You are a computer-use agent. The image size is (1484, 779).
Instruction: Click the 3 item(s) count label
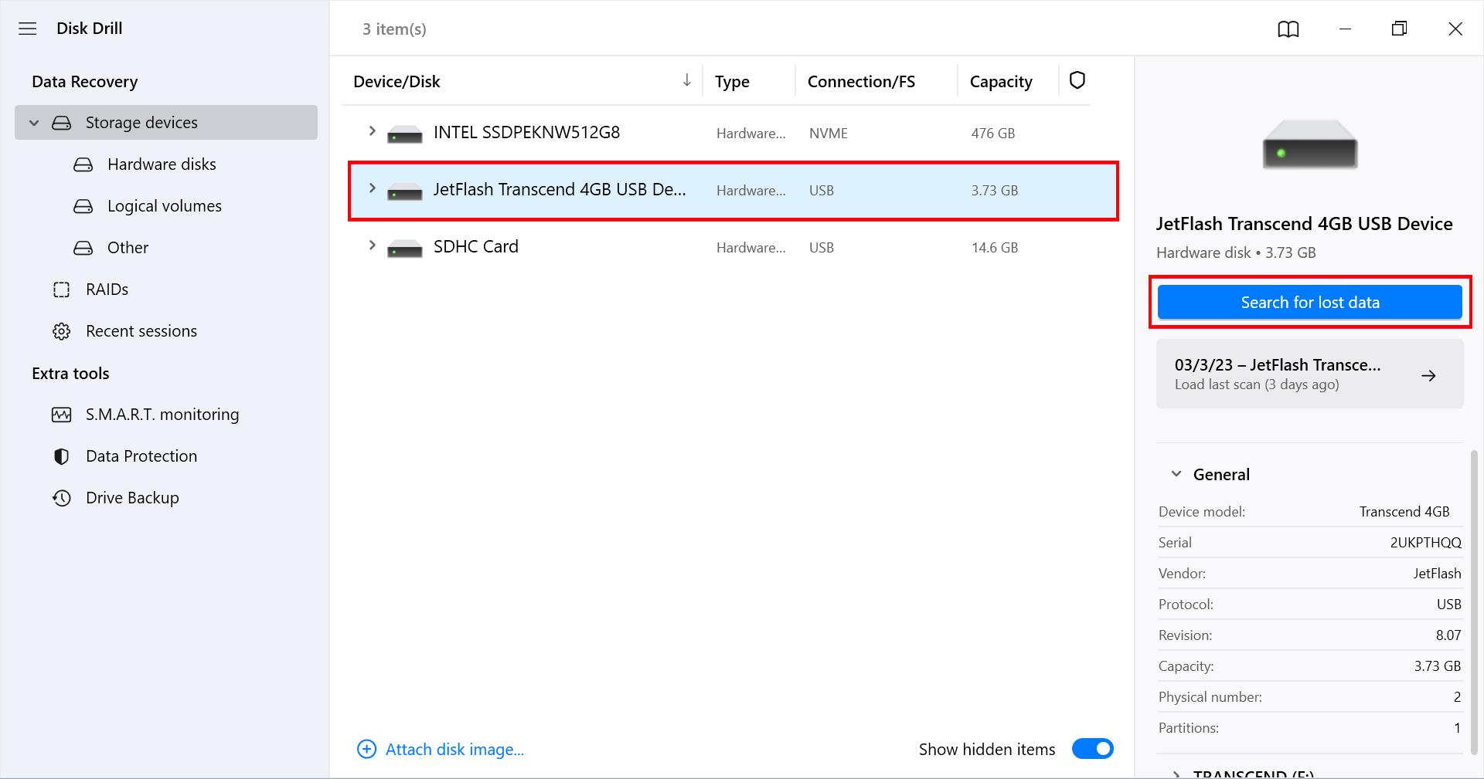coord(394,29)
